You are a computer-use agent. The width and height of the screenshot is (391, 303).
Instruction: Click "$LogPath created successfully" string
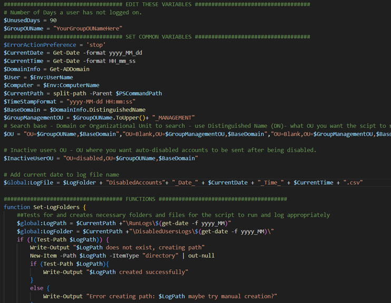click(x=137, y=272)
